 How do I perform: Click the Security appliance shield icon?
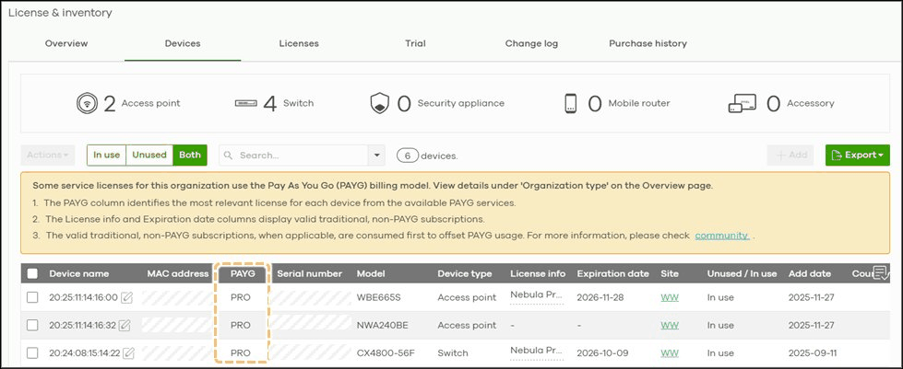click(x=380, y=103)
